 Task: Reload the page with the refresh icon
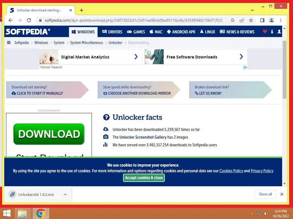[29, 20]
